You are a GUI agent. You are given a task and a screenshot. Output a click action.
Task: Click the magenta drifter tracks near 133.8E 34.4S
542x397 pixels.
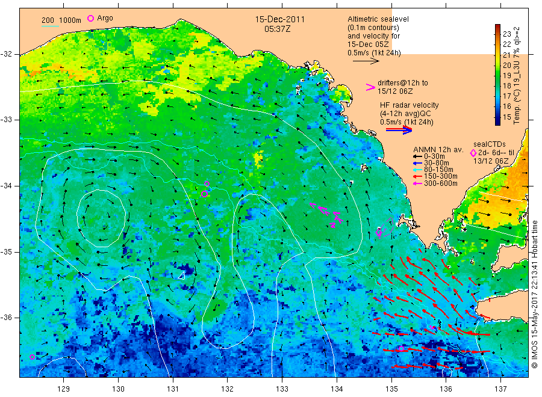327,214
